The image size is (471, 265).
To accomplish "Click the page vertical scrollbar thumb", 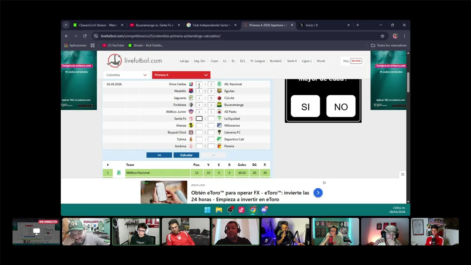I will (408, 82).
